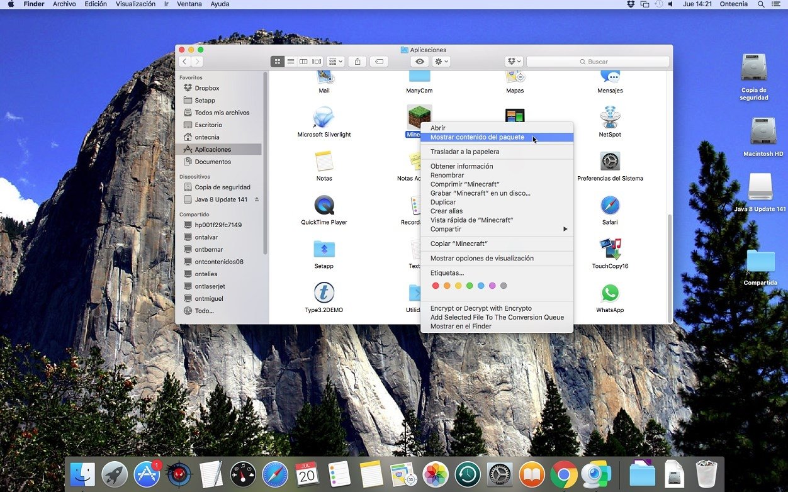Image resolution: width=788 pixels, height=492 pixels.
Task: Eject the Java 8 Update 141 sidebar volume
Action: click(256, 199)
